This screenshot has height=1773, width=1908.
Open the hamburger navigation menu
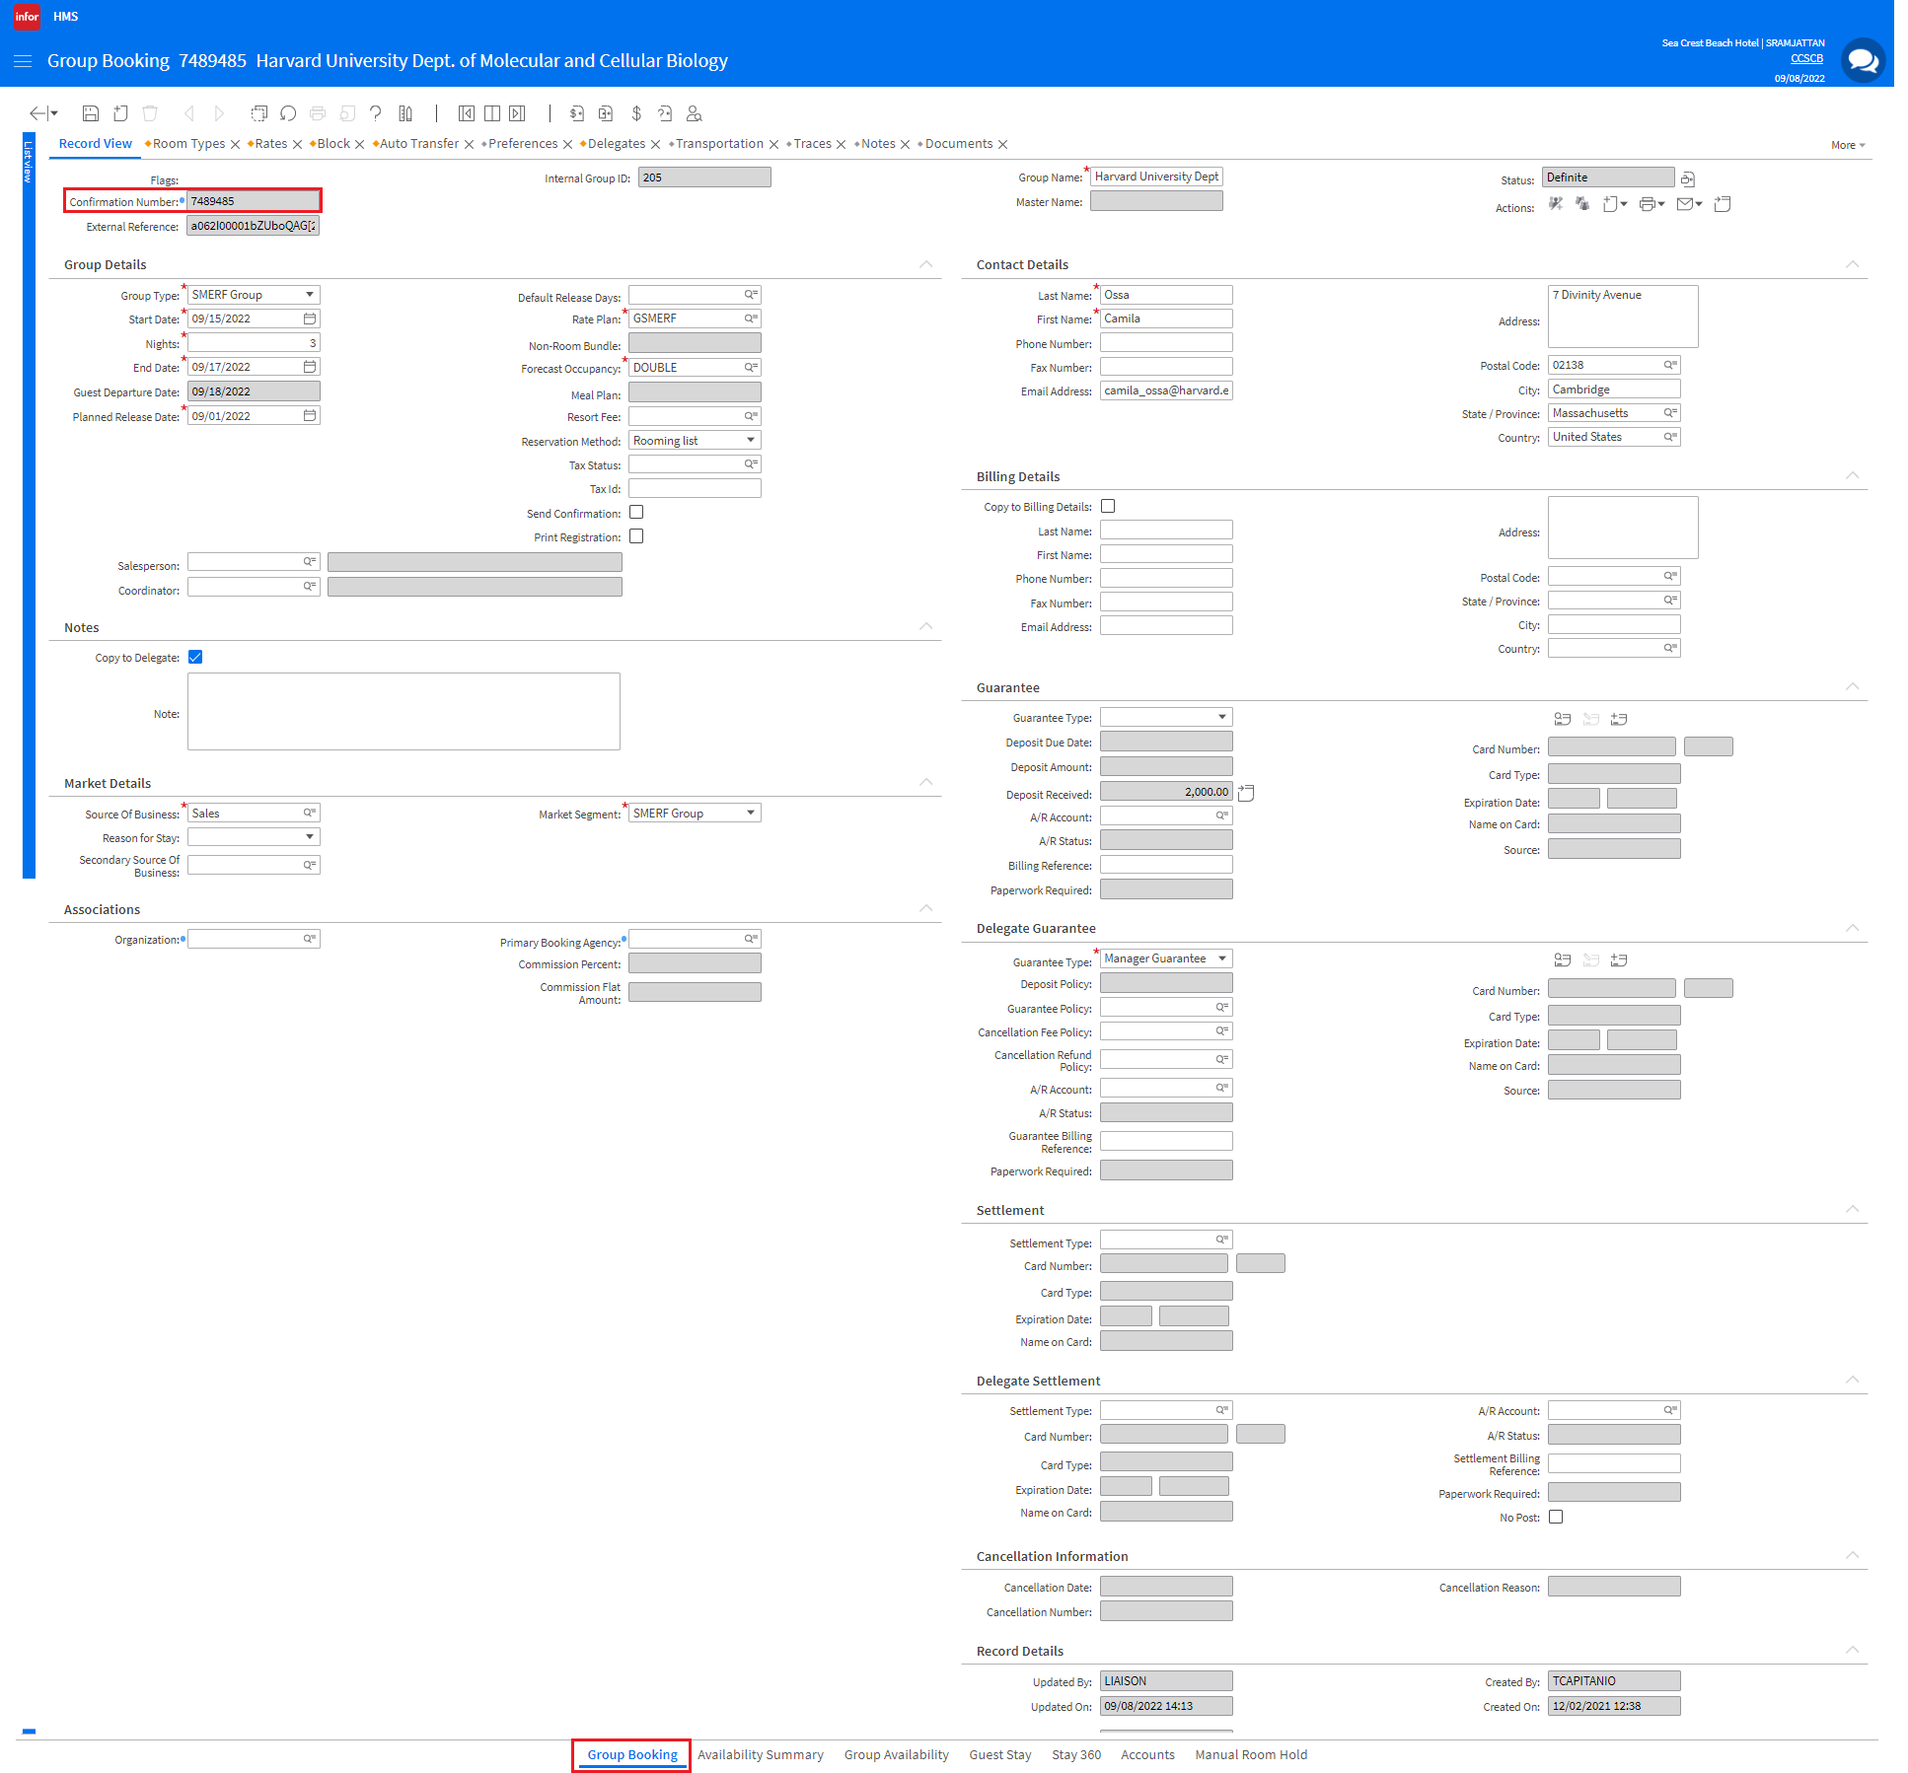(23, 61)
